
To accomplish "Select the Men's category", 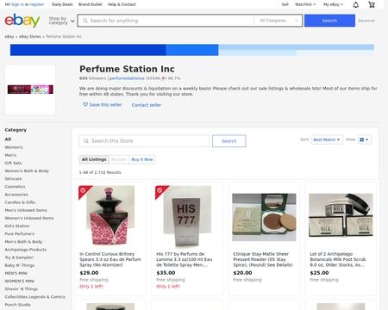I will tap(10, 155).
